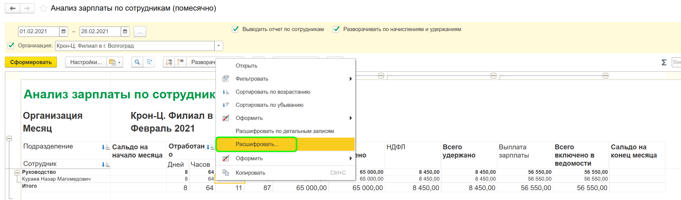The height and width of the screenshot is (200, 681).
Task: Click the period selection '...' button
Action: click(x=140, y=32)
